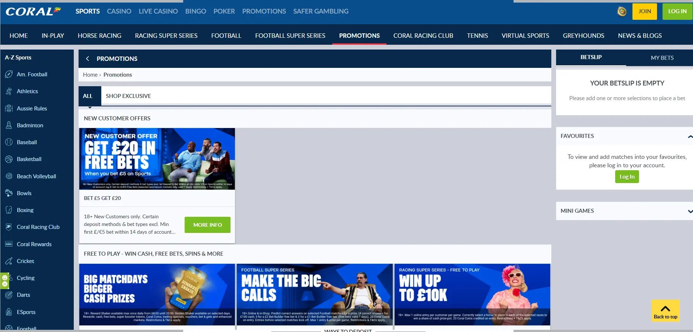Open IN-PLAY in the sports nav
Screen dimensions: 693x332
[x=53, y=36]
